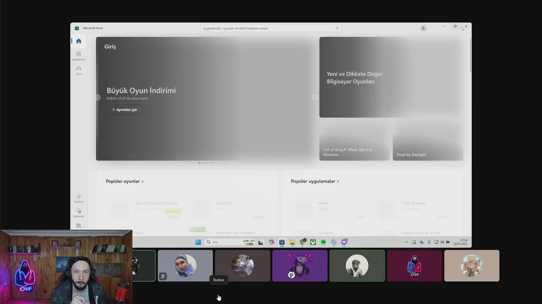Viewport: 542px width, 304px height.
Task: Open Task View on taskbar
Action: 261,242
